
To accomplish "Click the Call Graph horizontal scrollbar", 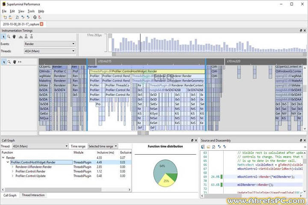I will tap(53, 190).
